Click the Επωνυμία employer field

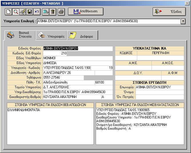pyautogui.click(x=160, y=87)
